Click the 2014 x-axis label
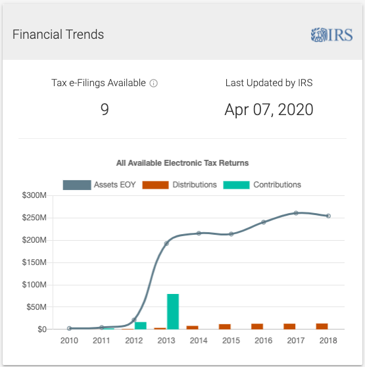Screen dimensions: 365x367 point(199,341)
